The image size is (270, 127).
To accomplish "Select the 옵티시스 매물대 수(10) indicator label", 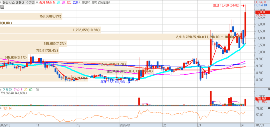I will (18, 3).
